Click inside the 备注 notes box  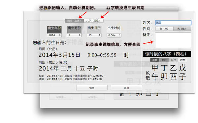click(173, 40)
